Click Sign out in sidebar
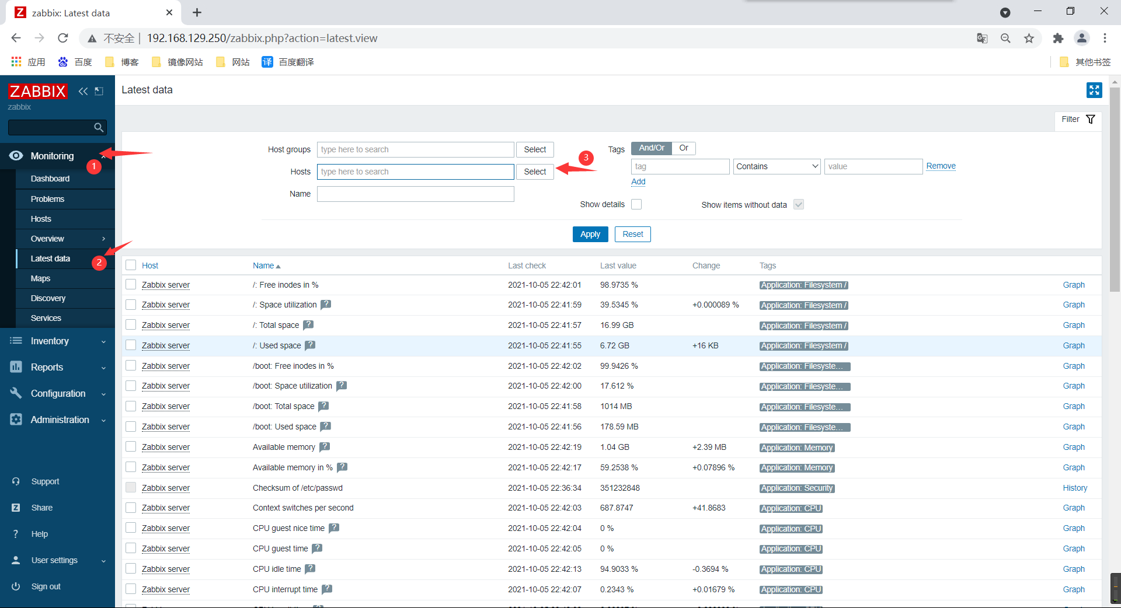Viewport: 1121px width, 608px height. tap(46, 586)
